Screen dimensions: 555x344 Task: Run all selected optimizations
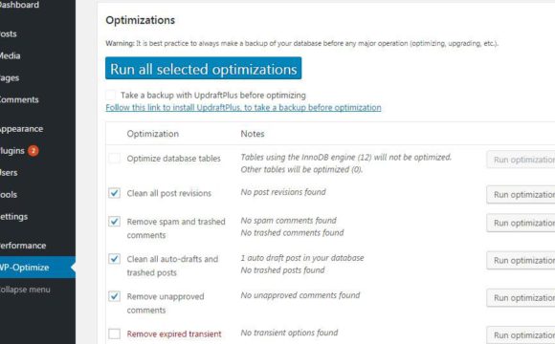click(204, 68)
